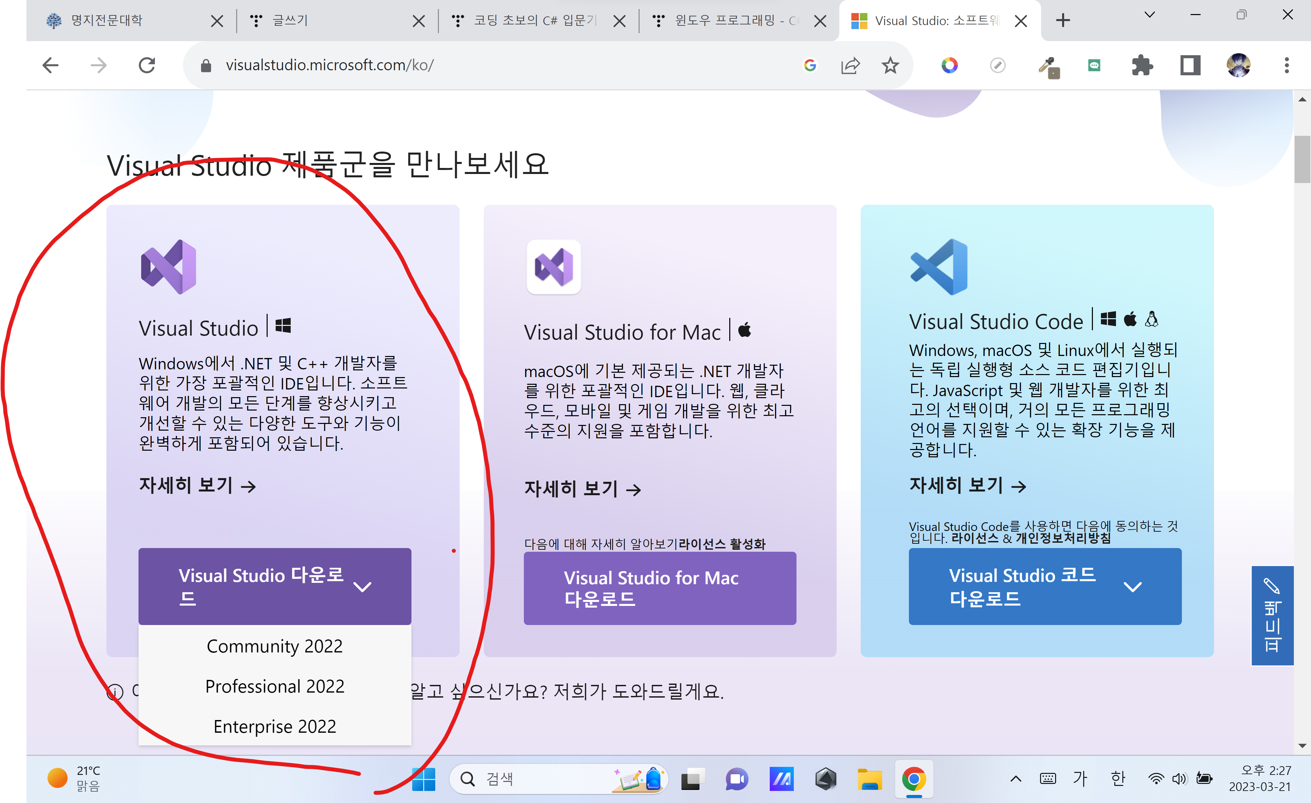Open the Chrome side panel icon
The height and width of the screenshot is (803, 1311).
pyautogui.click(x=1190, y=66)
